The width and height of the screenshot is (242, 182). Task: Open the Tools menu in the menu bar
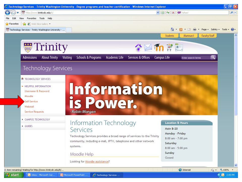click(x=42, y=18)
